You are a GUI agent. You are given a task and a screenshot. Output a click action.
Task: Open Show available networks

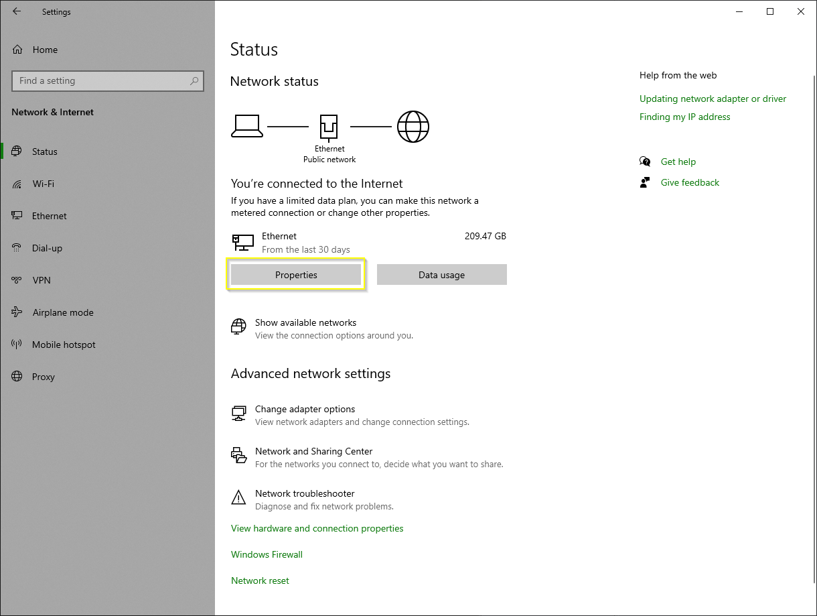tap(322, 328)
